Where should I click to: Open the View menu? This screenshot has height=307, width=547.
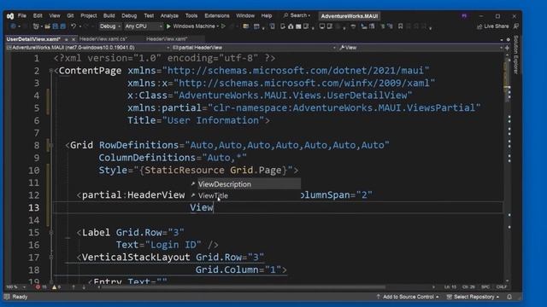coord(55,15)
